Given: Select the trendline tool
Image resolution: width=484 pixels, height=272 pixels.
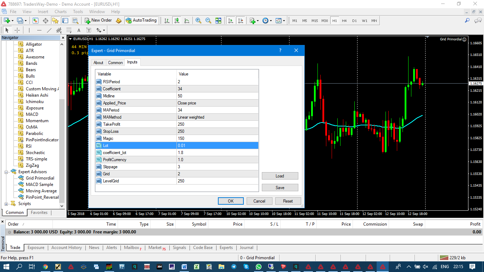Looking at the screenshot, I should (49, 30).
